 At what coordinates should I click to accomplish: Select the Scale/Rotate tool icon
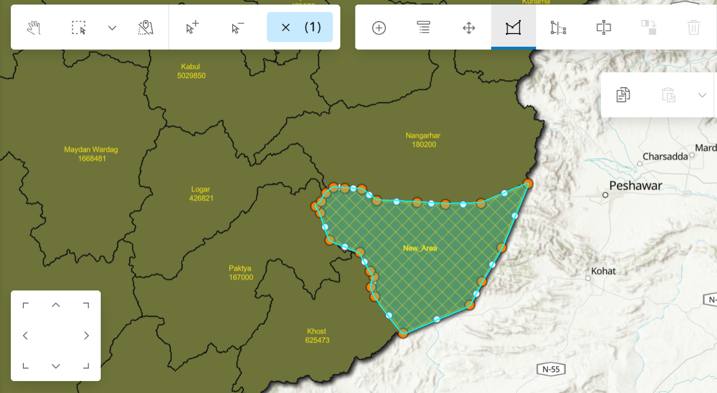(604, 27)
